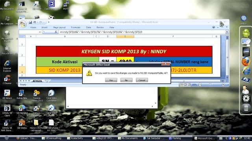Select the highlighted column E header

point(125,36)
